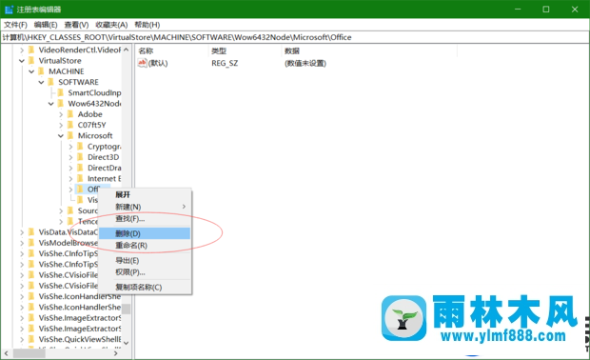This screenshot has height=360, width=590.
Task: Click the SOFTWARE folder icon
Action: pyautogui.click(x=50, y=82)
